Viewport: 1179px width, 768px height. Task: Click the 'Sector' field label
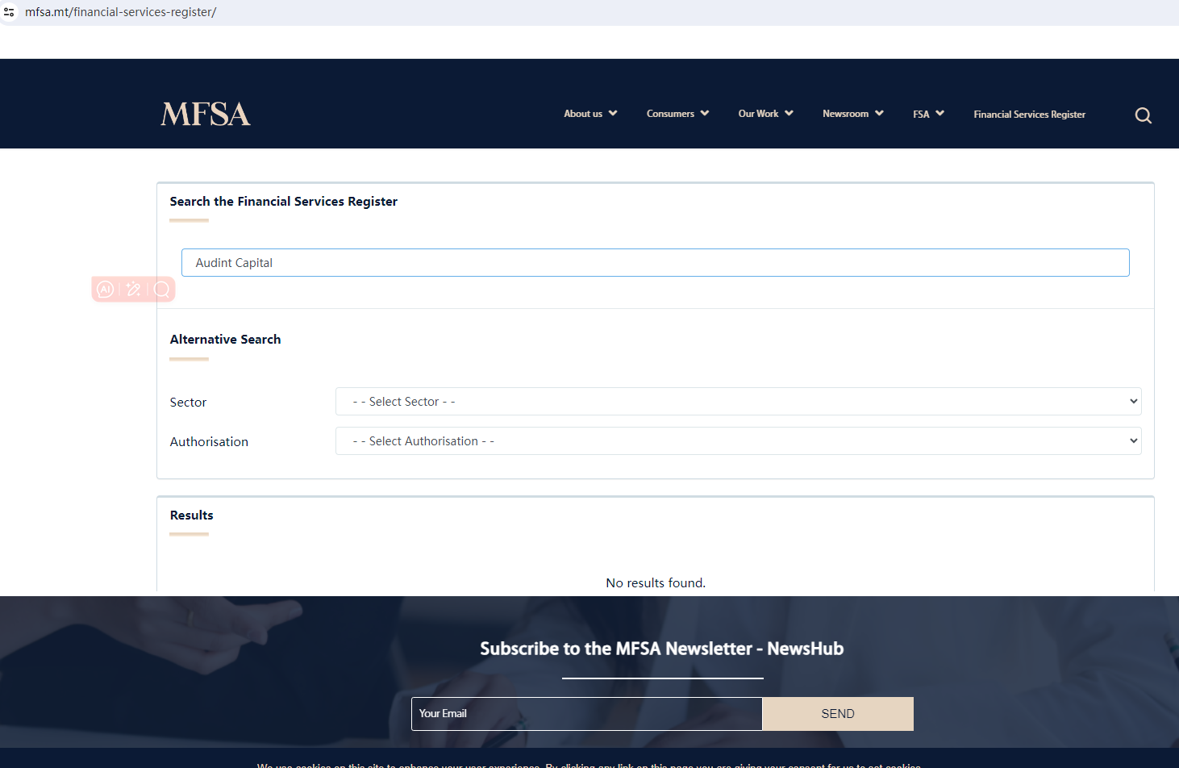[x=188, y=403]
